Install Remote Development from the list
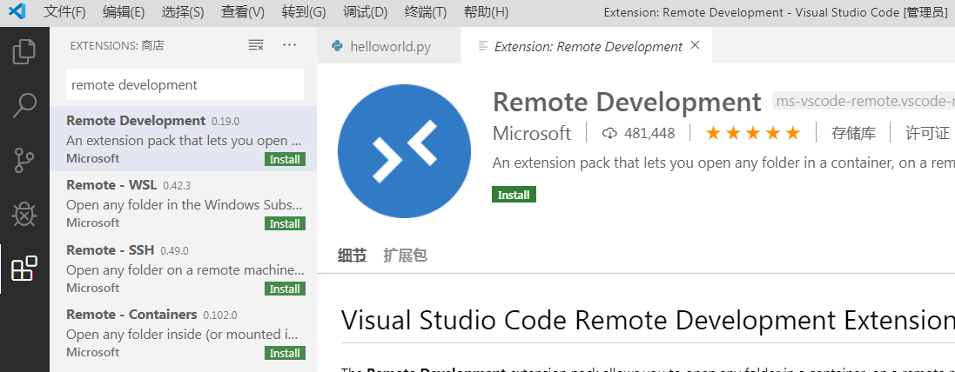Viewport: 955px width, 372px height. 285,159
